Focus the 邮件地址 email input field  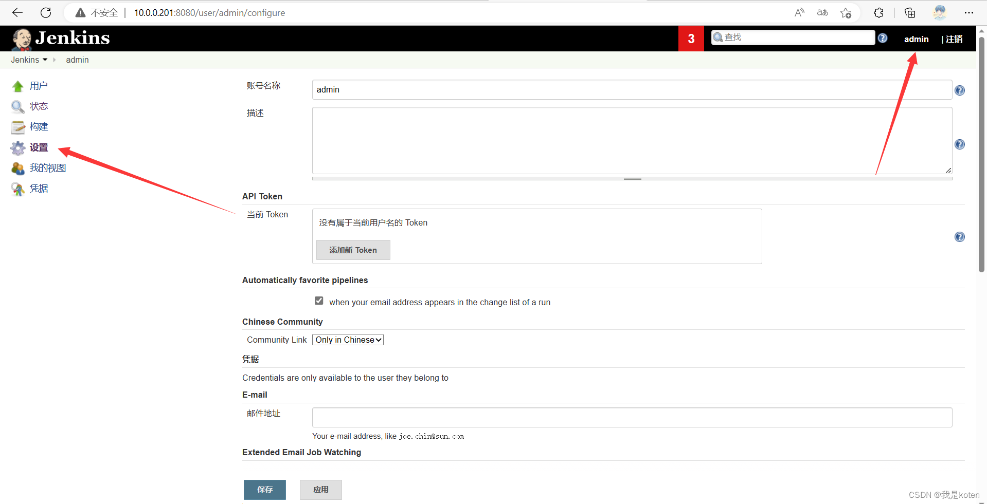632,417
